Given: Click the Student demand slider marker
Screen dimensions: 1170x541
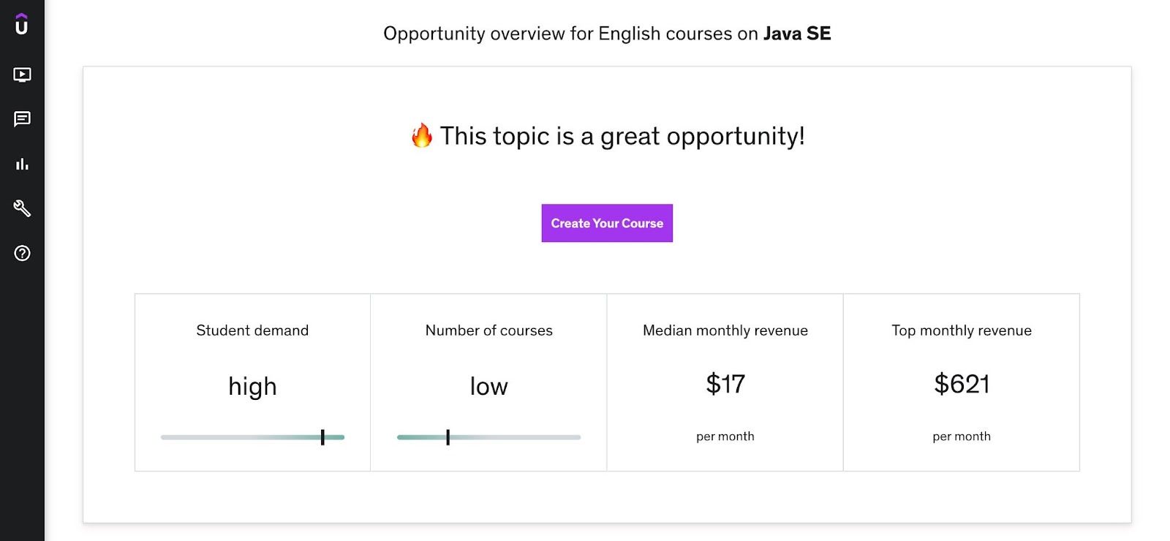Looking at the screenshot, I should (322, 437).
